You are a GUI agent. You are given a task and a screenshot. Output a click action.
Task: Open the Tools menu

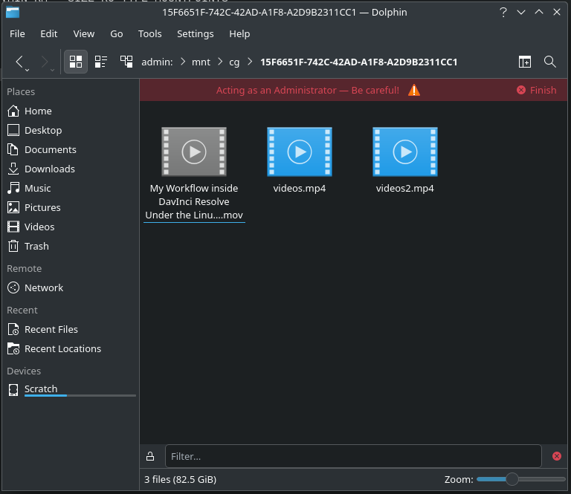(x=149, y=33)
